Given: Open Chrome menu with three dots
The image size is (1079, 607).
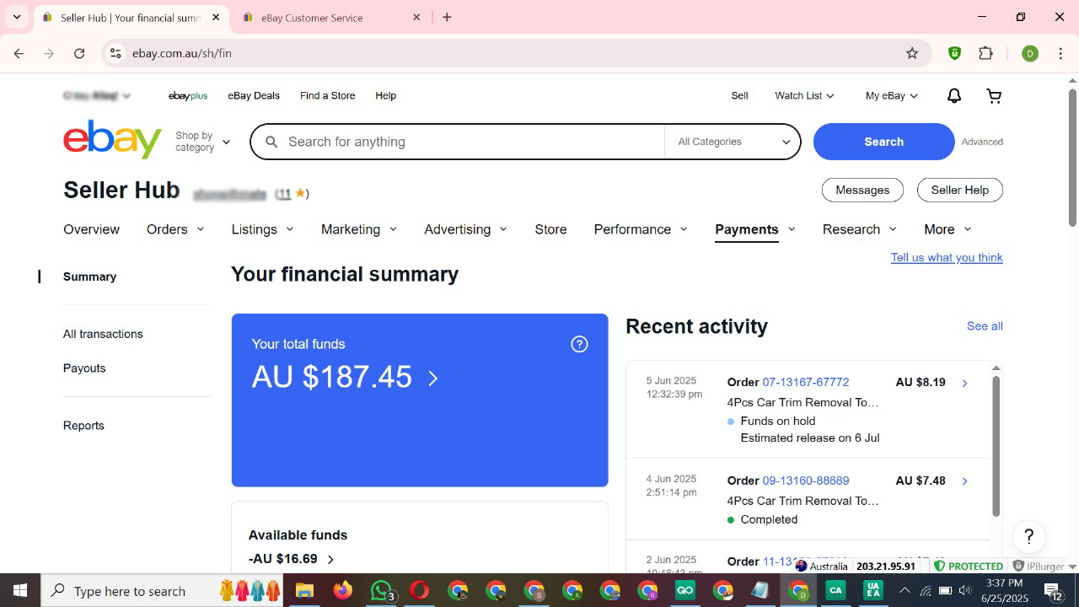Looking at the screenshot, I should coord(1060,53).
